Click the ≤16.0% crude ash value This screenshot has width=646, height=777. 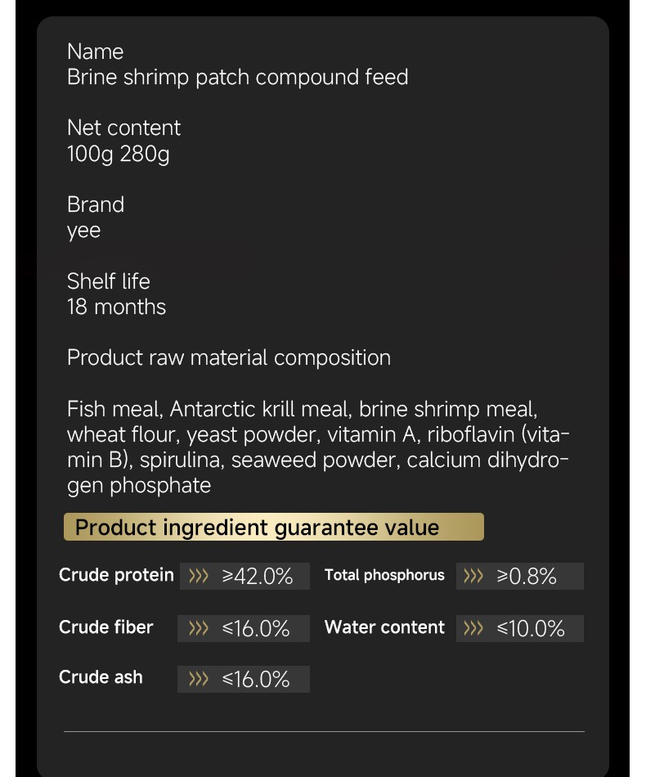[256, 679]
